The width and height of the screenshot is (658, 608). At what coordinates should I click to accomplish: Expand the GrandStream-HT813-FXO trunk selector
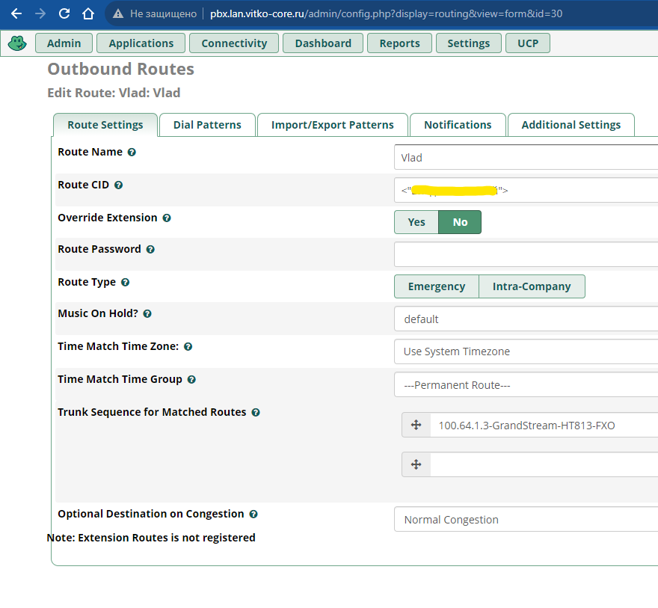(x=544, y=426)
